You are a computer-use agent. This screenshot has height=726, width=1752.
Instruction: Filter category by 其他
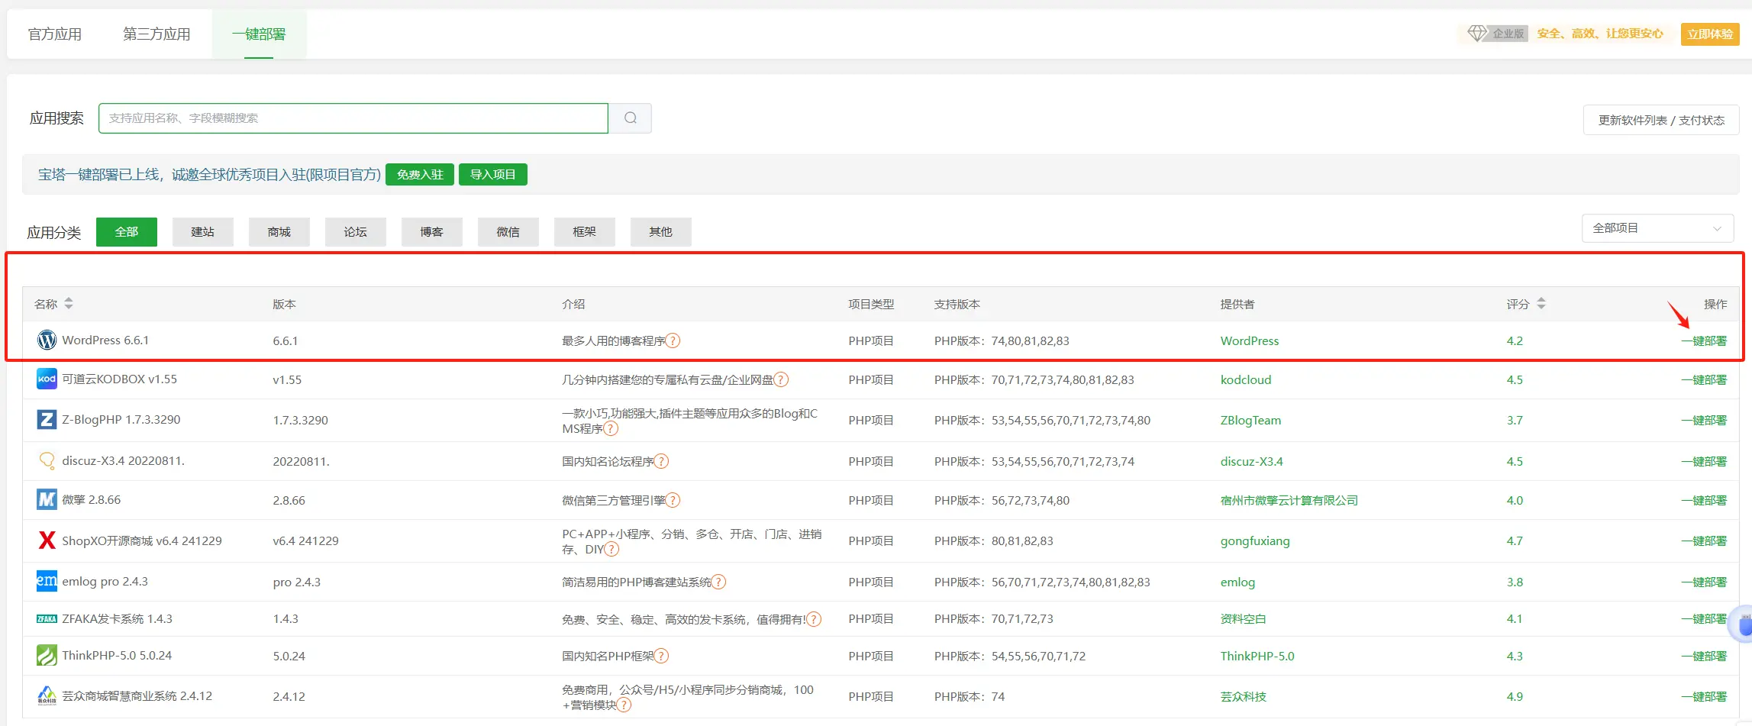[661, 232]
